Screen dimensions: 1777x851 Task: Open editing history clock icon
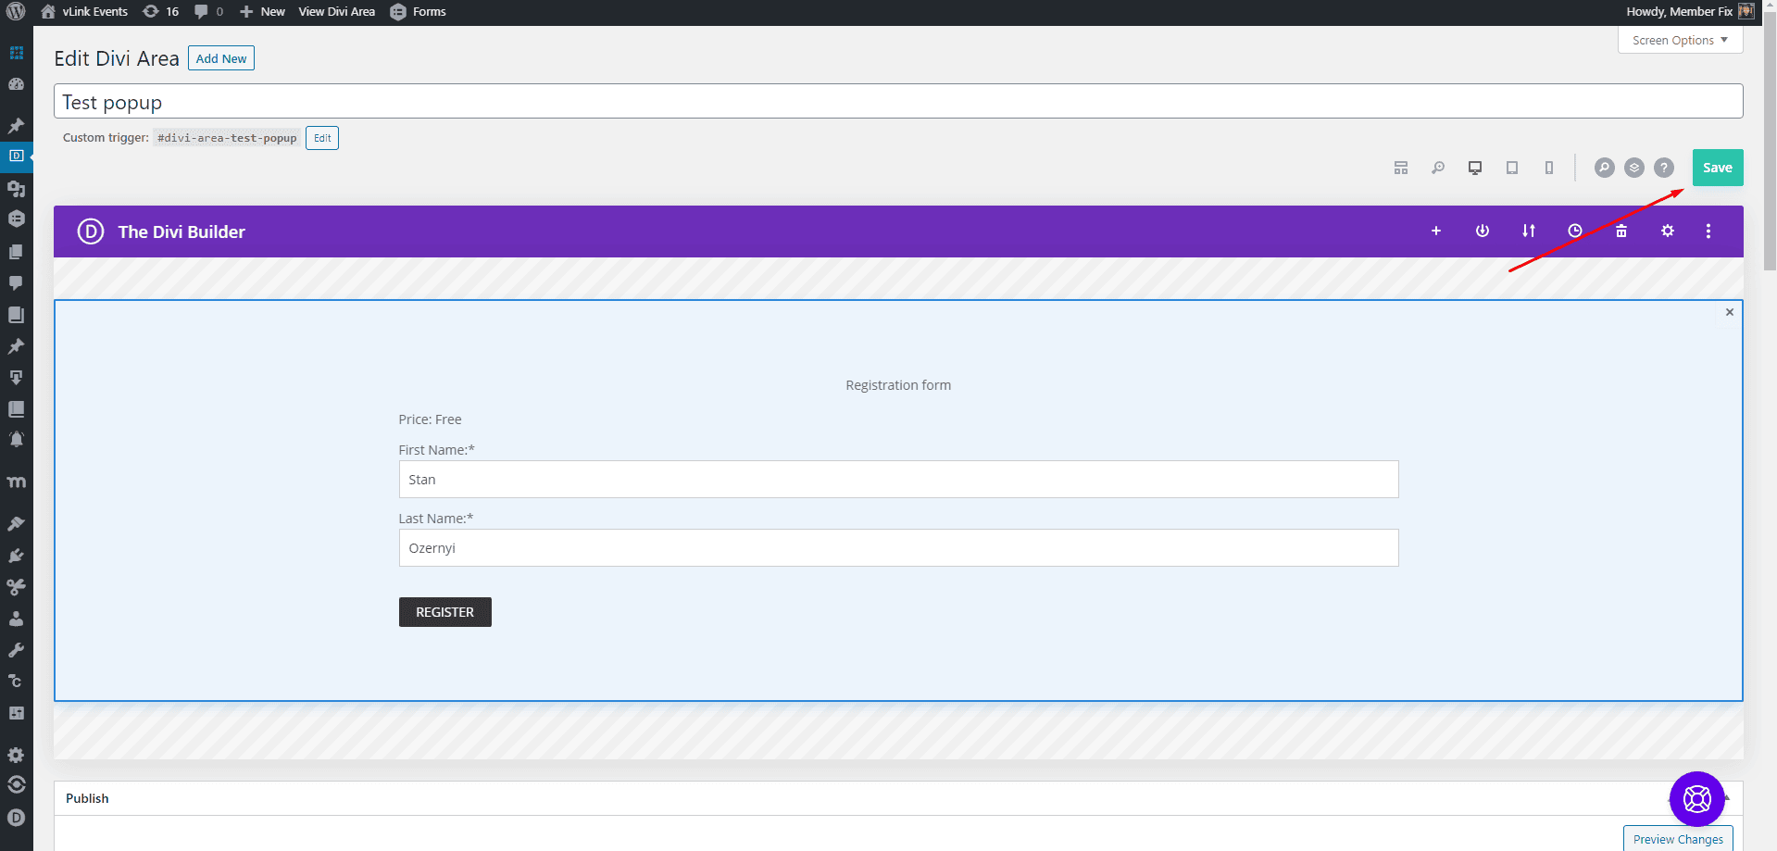1575,231
